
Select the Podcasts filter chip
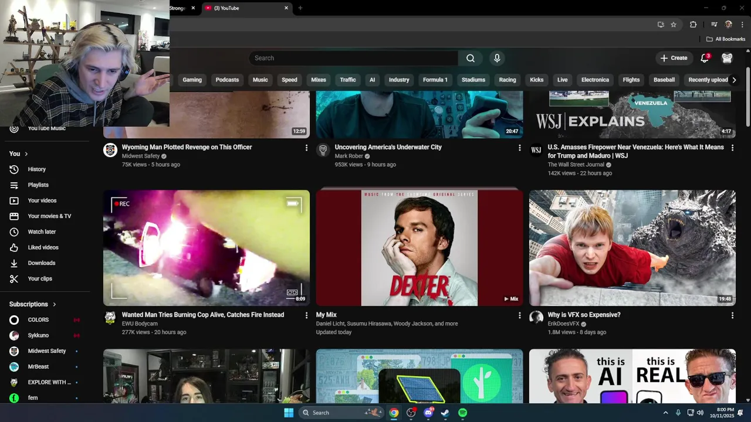point(227,80)
